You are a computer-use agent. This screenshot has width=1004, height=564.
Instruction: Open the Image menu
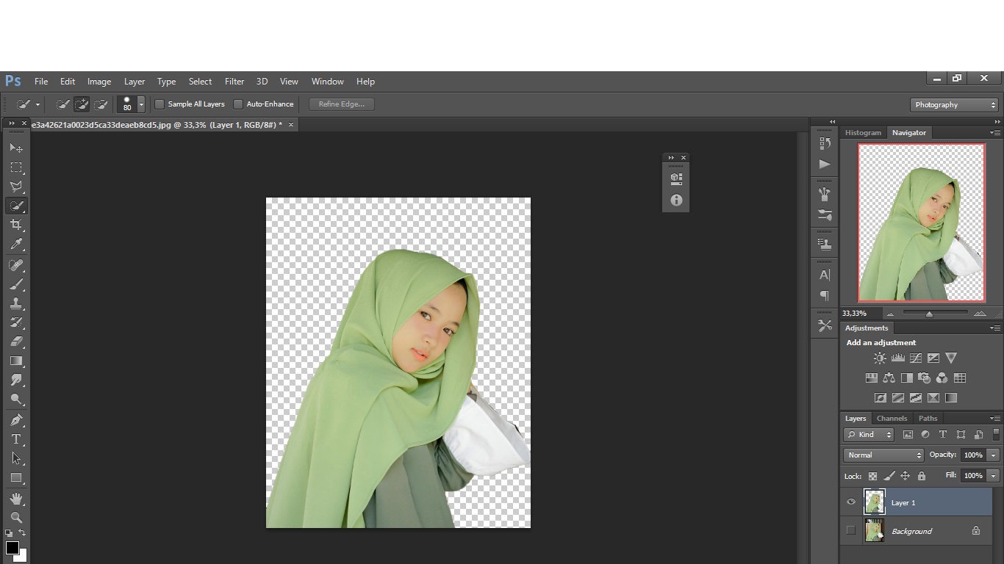[x=99, y=82]
